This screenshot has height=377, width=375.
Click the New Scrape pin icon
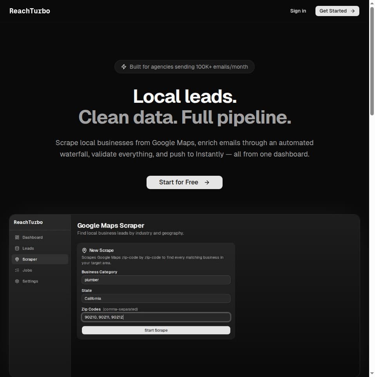pyautogui.click(x=84, y=250)
